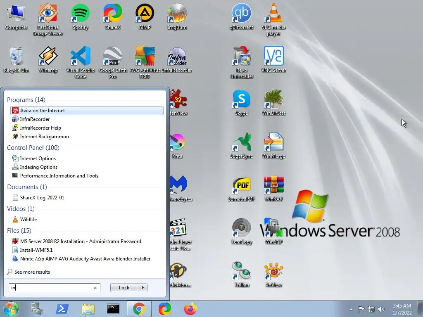Open FastStone Image Viewer shortcut
Image resolution: width=423 pixels, height=317 pixels.
[x=48, y=20]
